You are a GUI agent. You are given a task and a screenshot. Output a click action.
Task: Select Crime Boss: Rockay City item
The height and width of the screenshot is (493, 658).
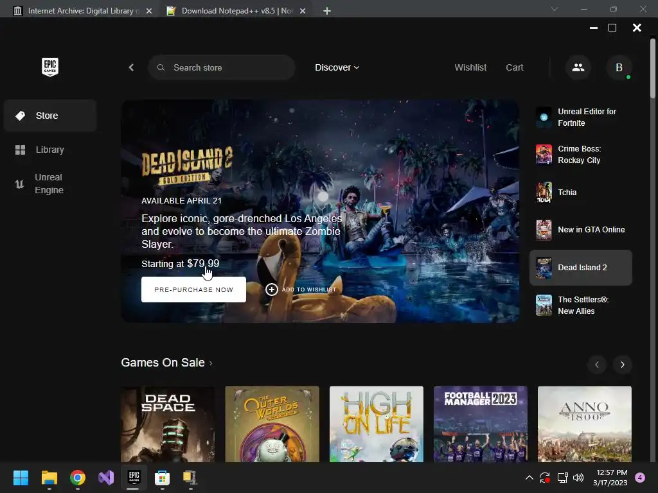point(581,155)
